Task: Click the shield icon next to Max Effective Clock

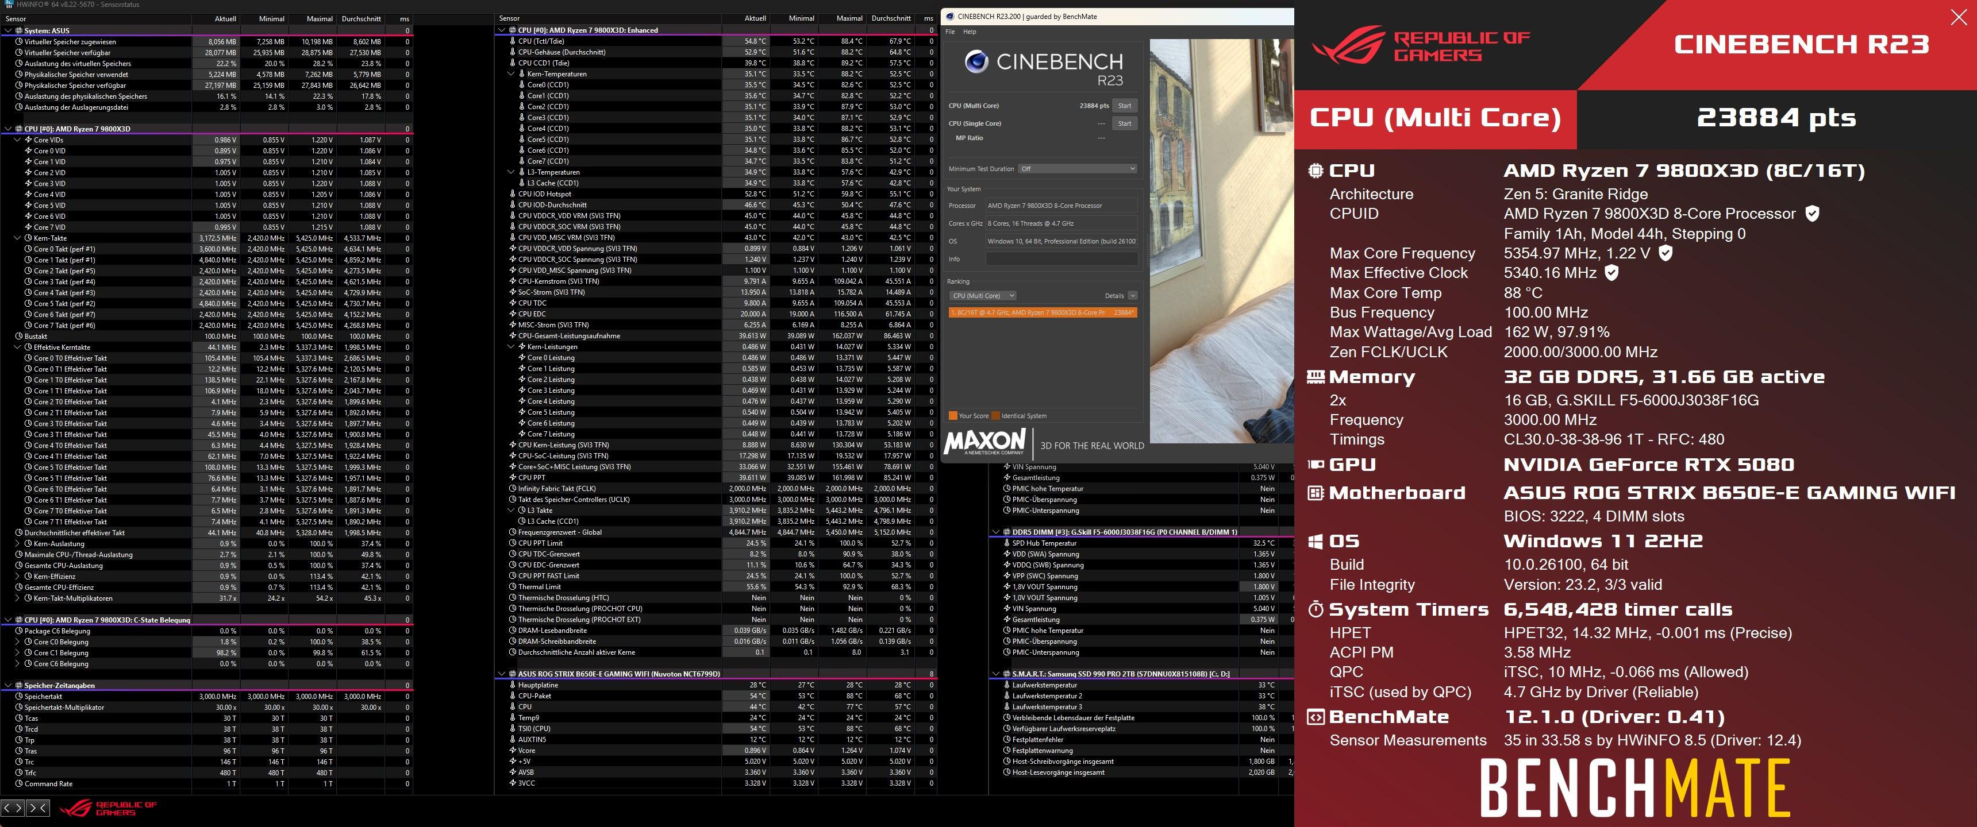Action: (x=1611, y=273)
